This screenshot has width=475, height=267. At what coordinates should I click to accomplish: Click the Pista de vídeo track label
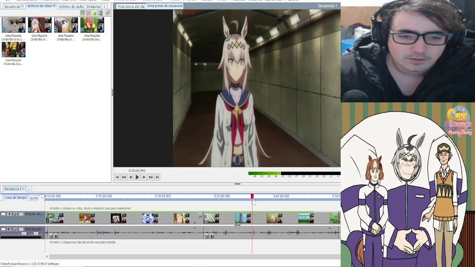[34, 214]
